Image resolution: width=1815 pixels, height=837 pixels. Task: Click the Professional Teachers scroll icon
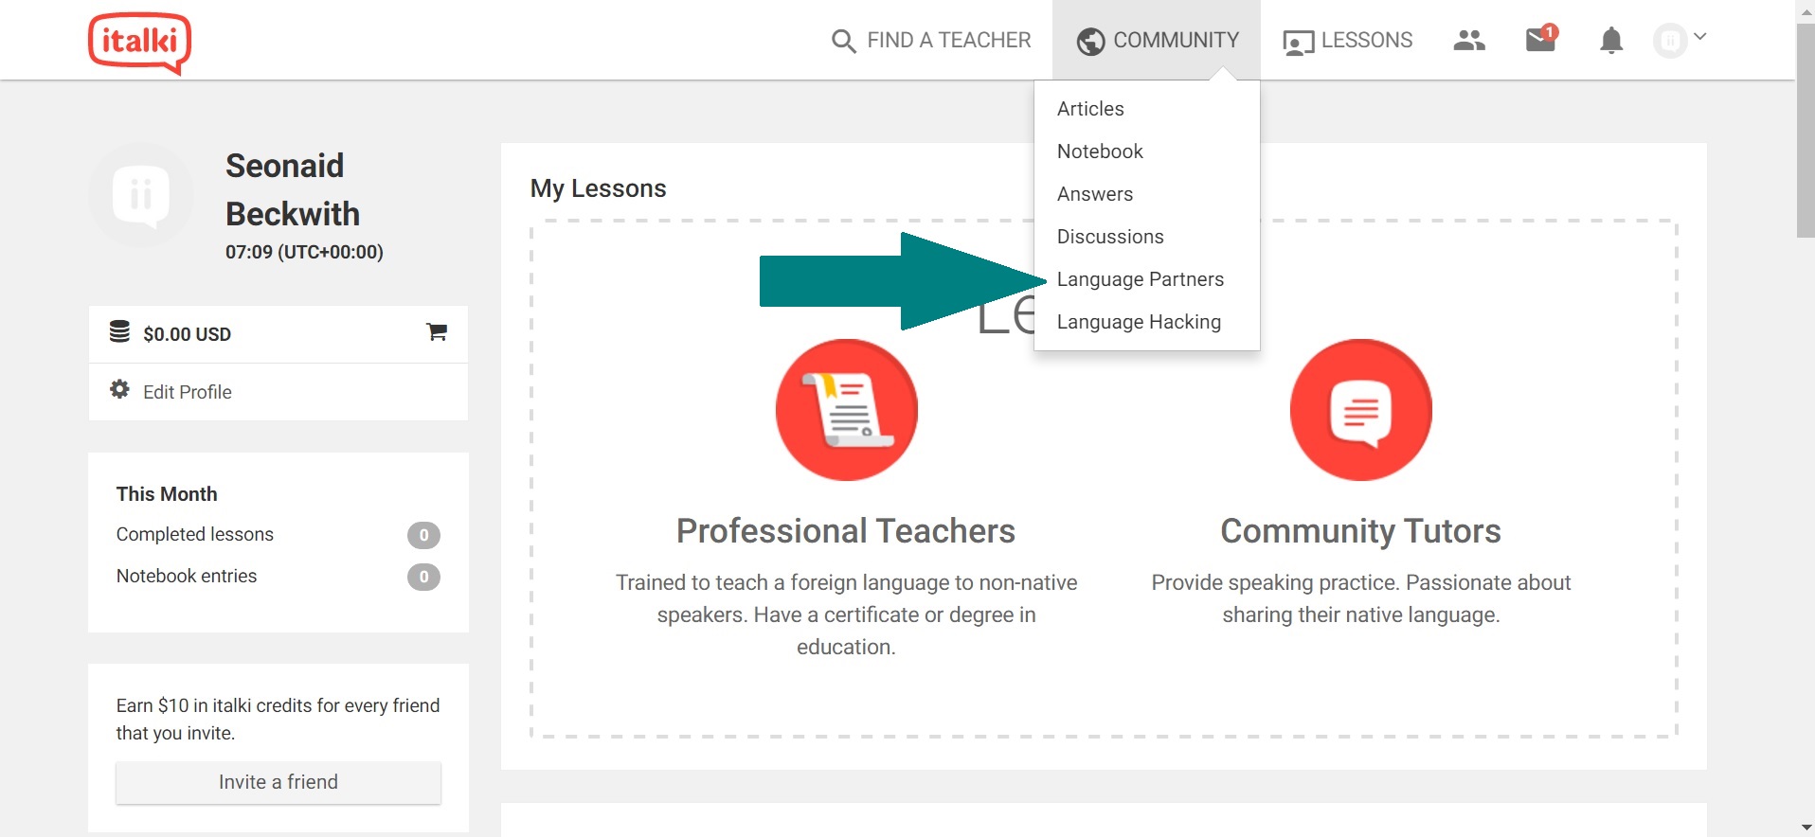pos(847,410)
